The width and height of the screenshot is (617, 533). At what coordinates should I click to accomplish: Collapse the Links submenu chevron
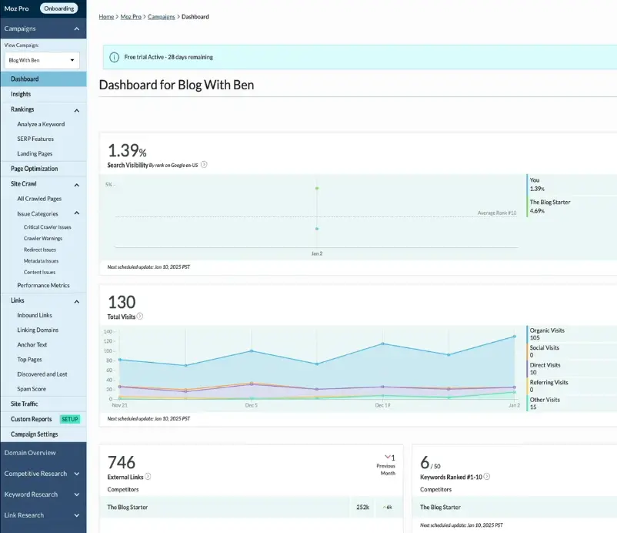coord(77,302)
